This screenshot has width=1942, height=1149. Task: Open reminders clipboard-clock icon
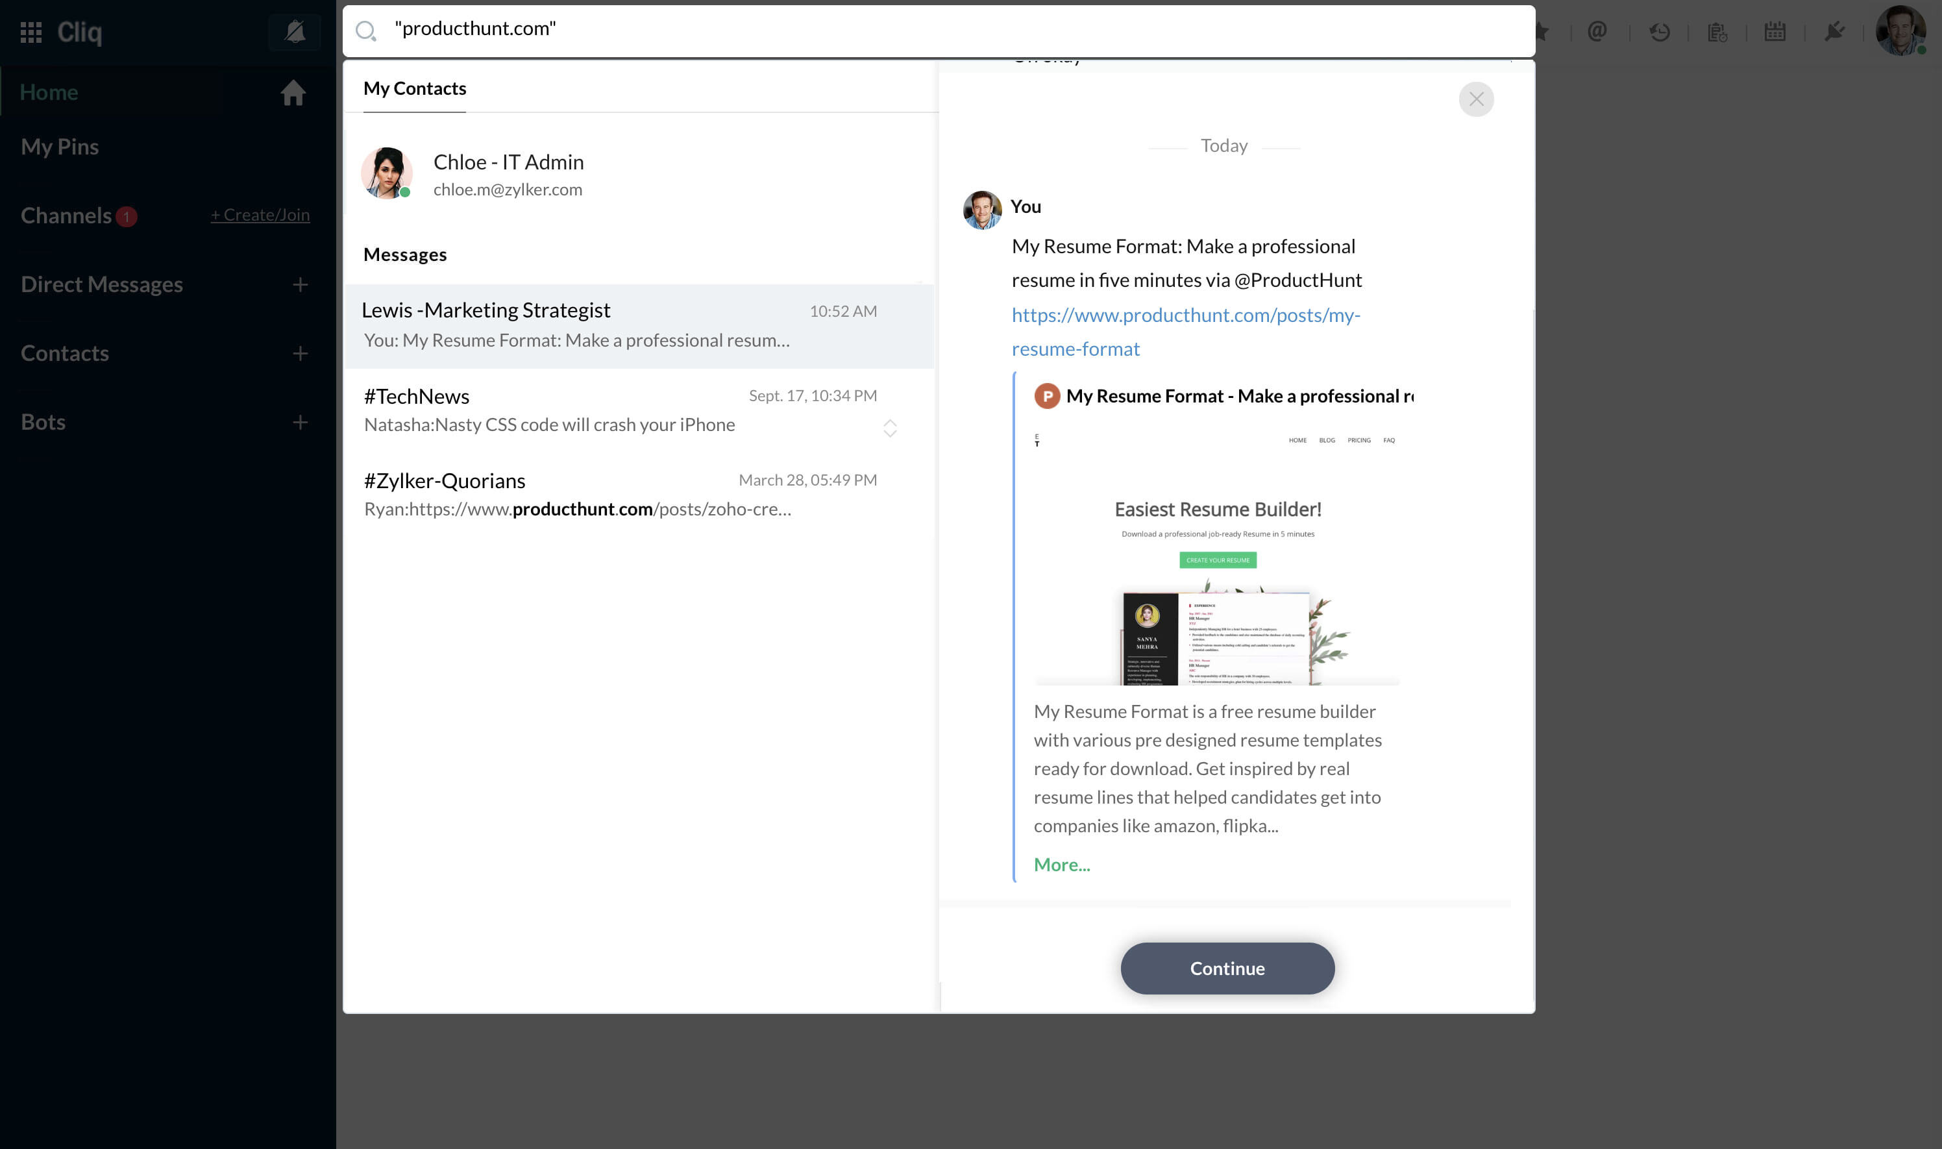point(1717,32)
